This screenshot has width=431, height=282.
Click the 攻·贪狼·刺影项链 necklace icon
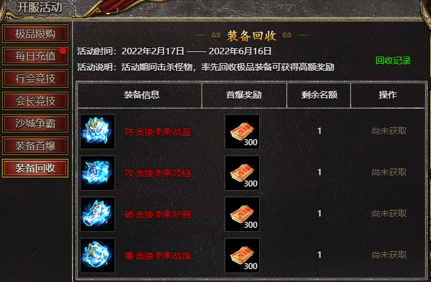click(x=97, y=173)
